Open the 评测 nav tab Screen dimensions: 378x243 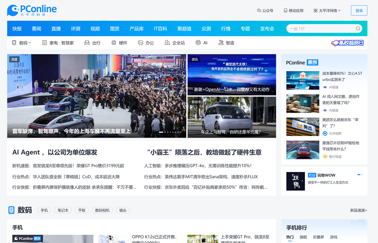tap(76, 29)
